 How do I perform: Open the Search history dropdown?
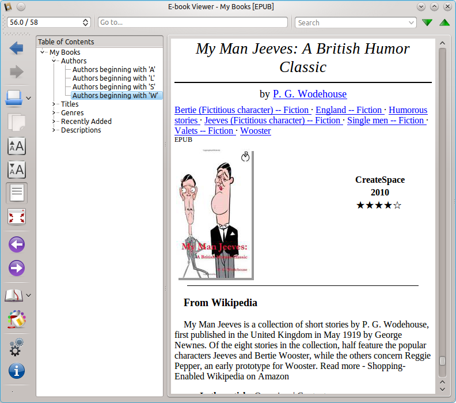point(411,22)
